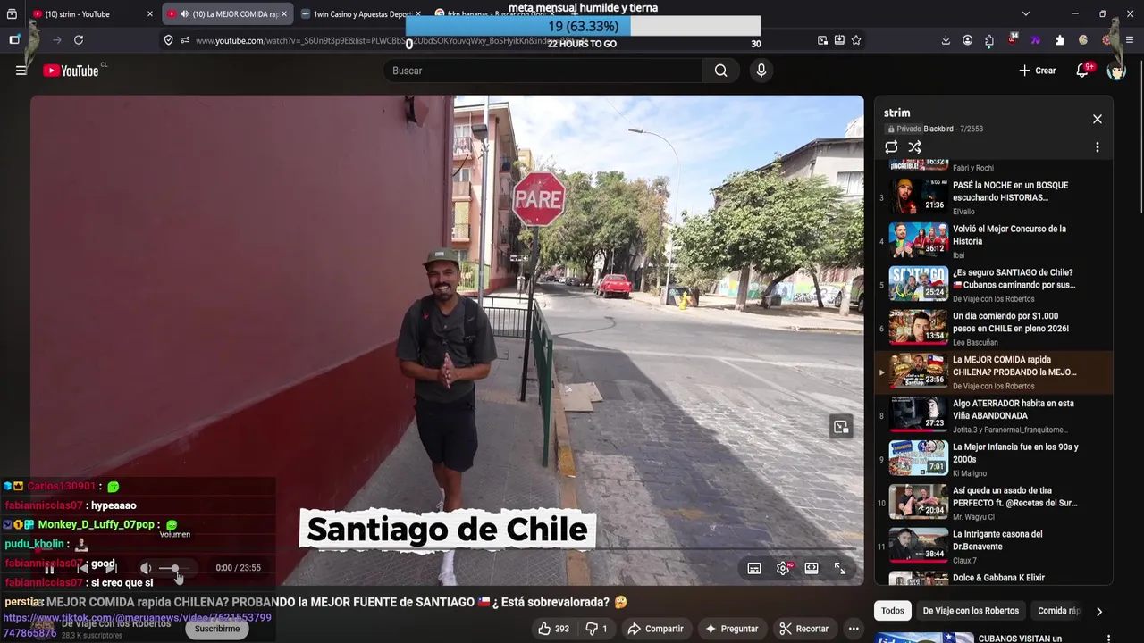Enter fullscreen video mode
The width and height of the screenshot is (1144, 643).
click(x=840, y=568)
